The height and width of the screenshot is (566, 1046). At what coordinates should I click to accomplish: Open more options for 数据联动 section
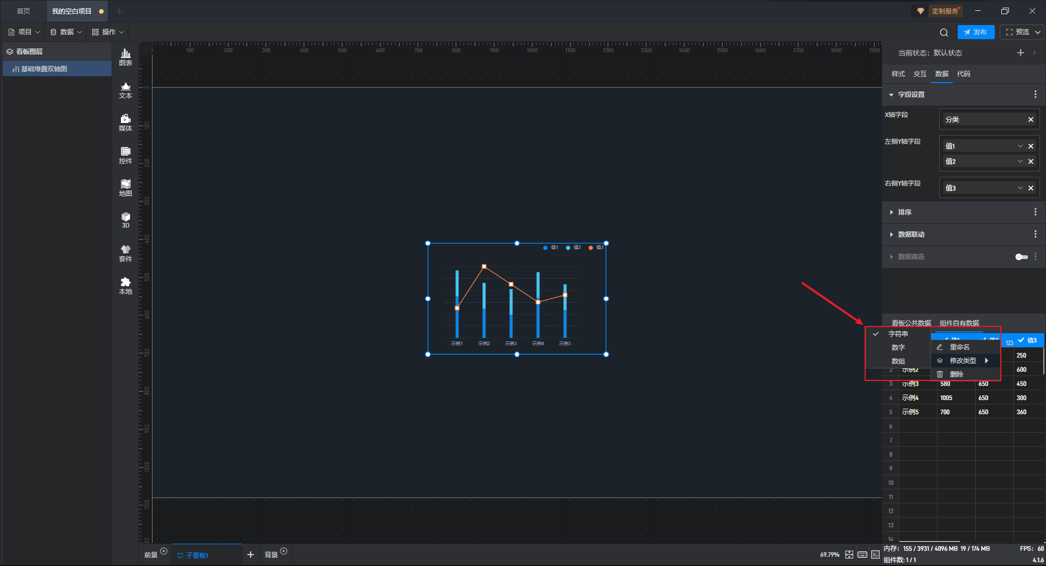[1035, 235]
